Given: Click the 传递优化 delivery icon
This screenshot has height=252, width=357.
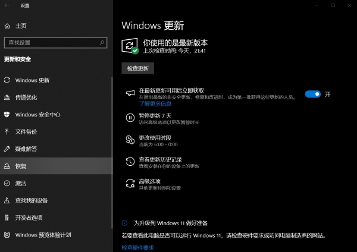Looking at the screenshot, I should coord(7,97).
